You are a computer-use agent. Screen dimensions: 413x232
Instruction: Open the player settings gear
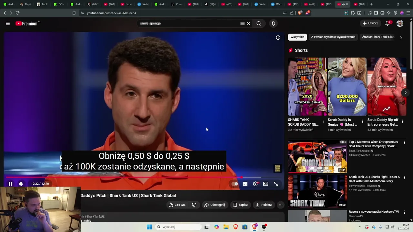255,184
